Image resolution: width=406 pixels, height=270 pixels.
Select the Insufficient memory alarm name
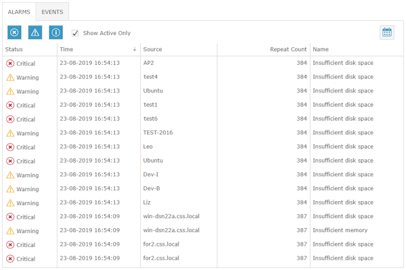[340, 230]
